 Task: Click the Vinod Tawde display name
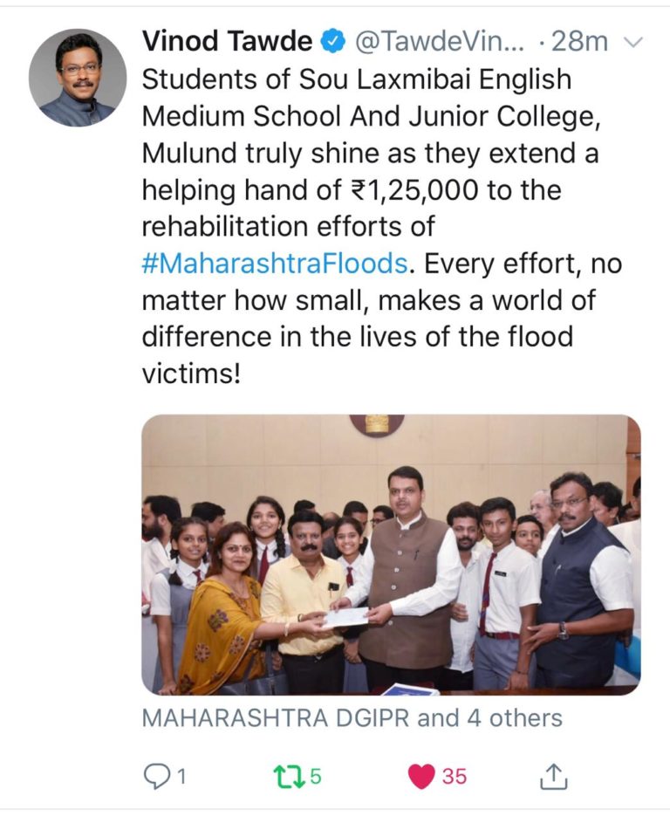point(227,41)
